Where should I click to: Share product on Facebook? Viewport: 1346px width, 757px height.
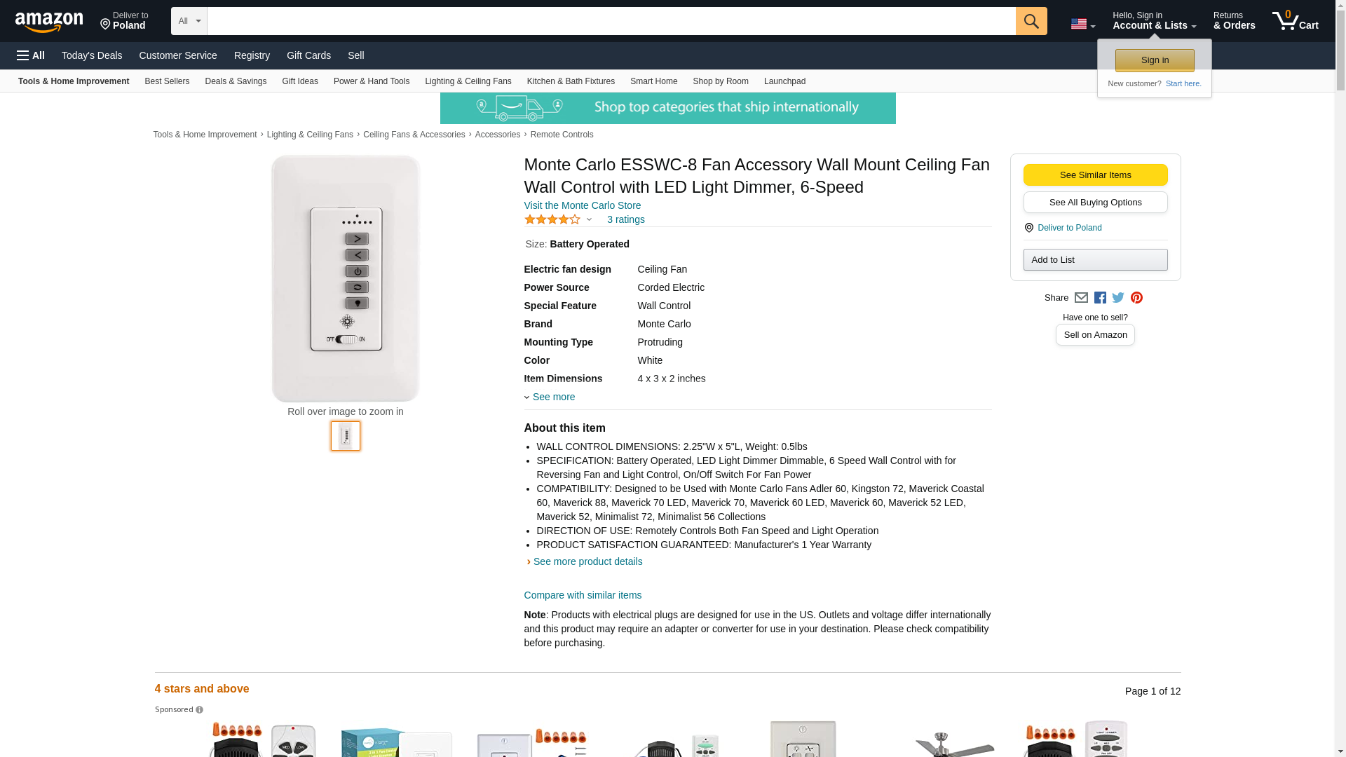pyautogui.click(x=1100, y=298)
